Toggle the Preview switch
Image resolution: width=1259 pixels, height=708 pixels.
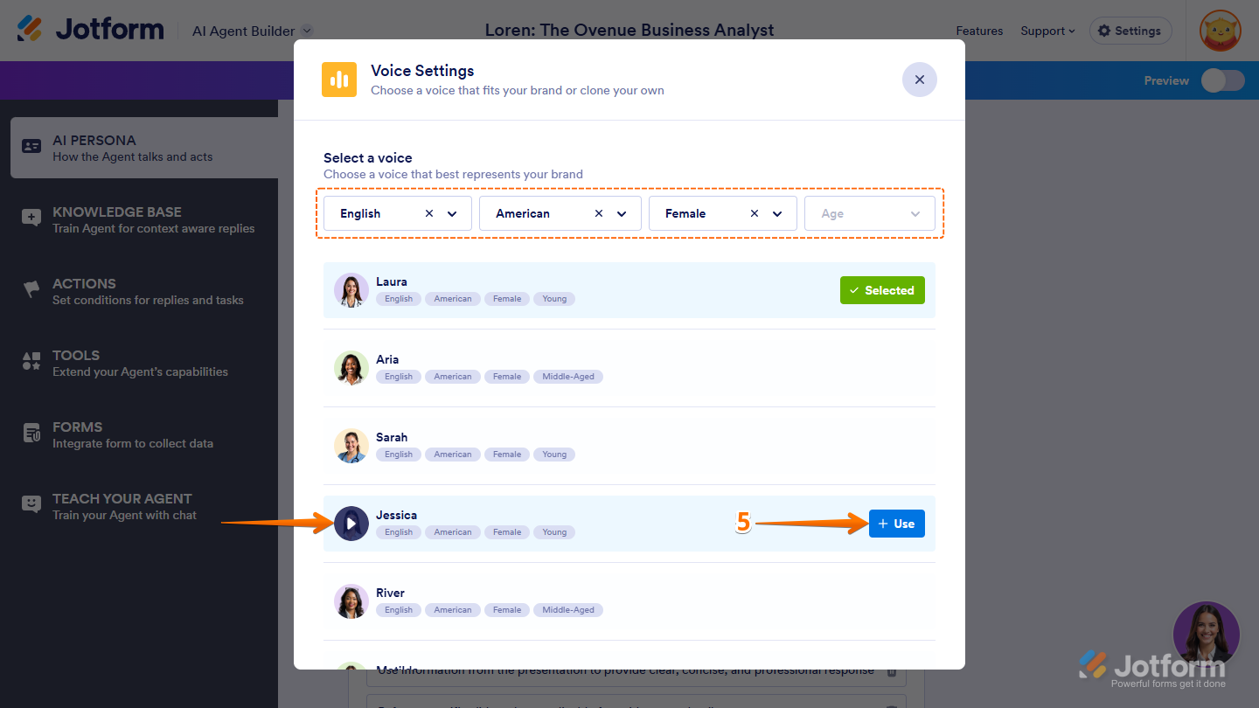click(1222, 80)
